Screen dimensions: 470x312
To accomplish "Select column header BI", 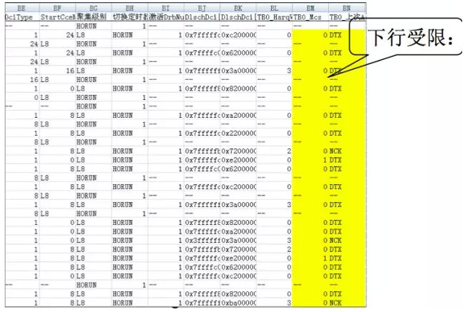I will pyautogui.click(x=166, y=8).
